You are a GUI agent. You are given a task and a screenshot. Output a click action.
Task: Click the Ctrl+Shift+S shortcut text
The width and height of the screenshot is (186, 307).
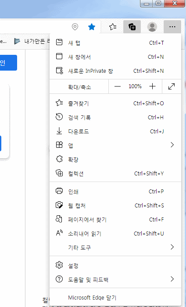point(149,205)
